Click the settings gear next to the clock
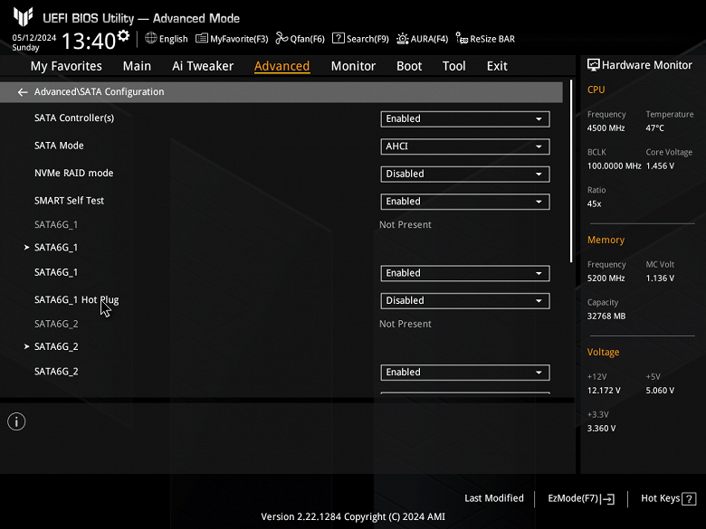This screenshot has width=706, height=529. tap(124, 36)
